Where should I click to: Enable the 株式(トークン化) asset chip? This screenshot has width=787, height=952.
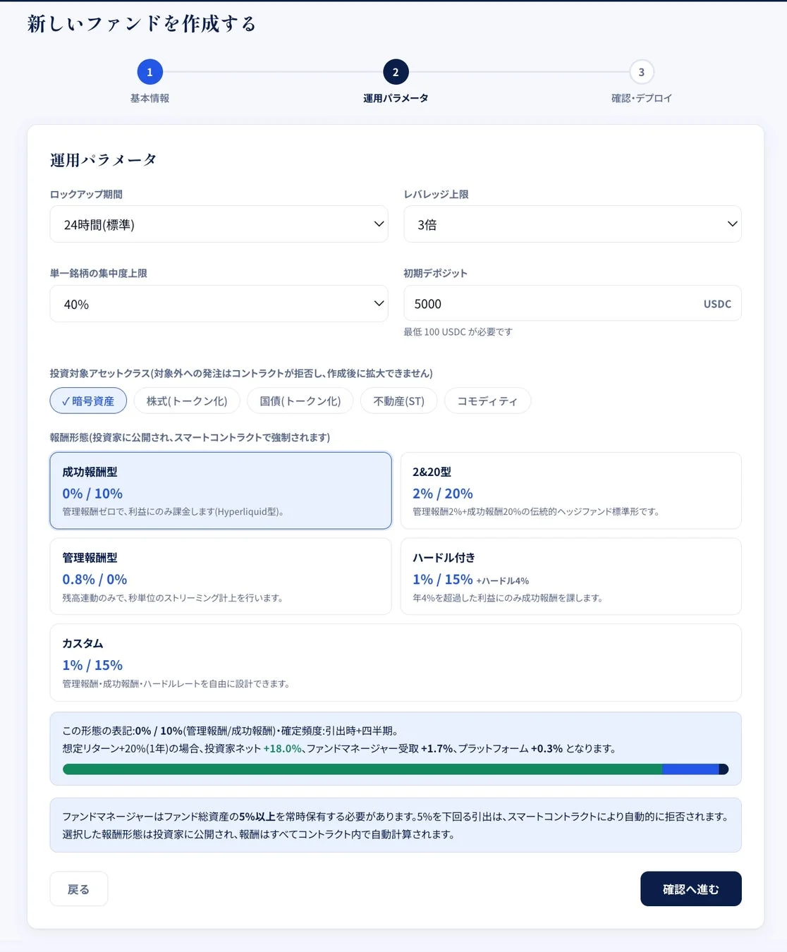tap(187, 401)
